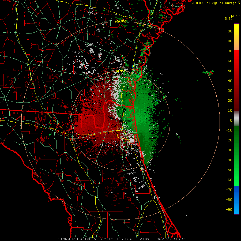Click the 70 value on velocity scale
241x241 pixels.
(230, 51)
